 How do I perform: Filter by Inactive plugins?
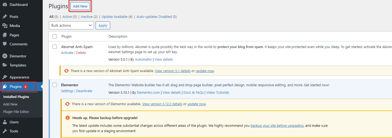(x=89, y=17)
